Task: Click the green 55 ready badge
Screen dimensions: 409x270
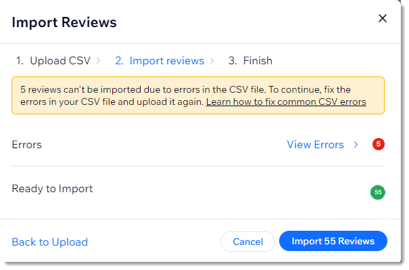Action: tap(378, 192)
